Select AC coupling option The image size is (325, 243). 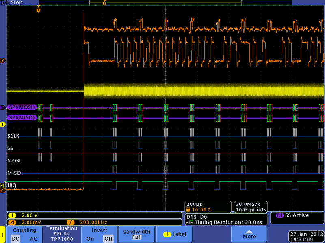pyautogui.click(x=33, y=239)
